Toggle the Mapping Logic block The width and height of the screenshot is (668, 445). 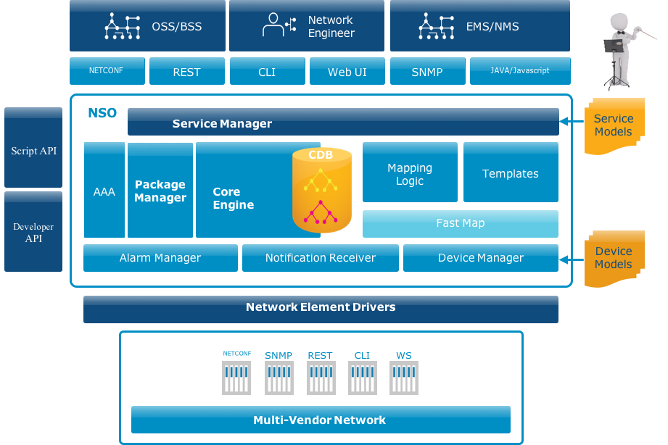pyautogui.click(x=410, y=171)
